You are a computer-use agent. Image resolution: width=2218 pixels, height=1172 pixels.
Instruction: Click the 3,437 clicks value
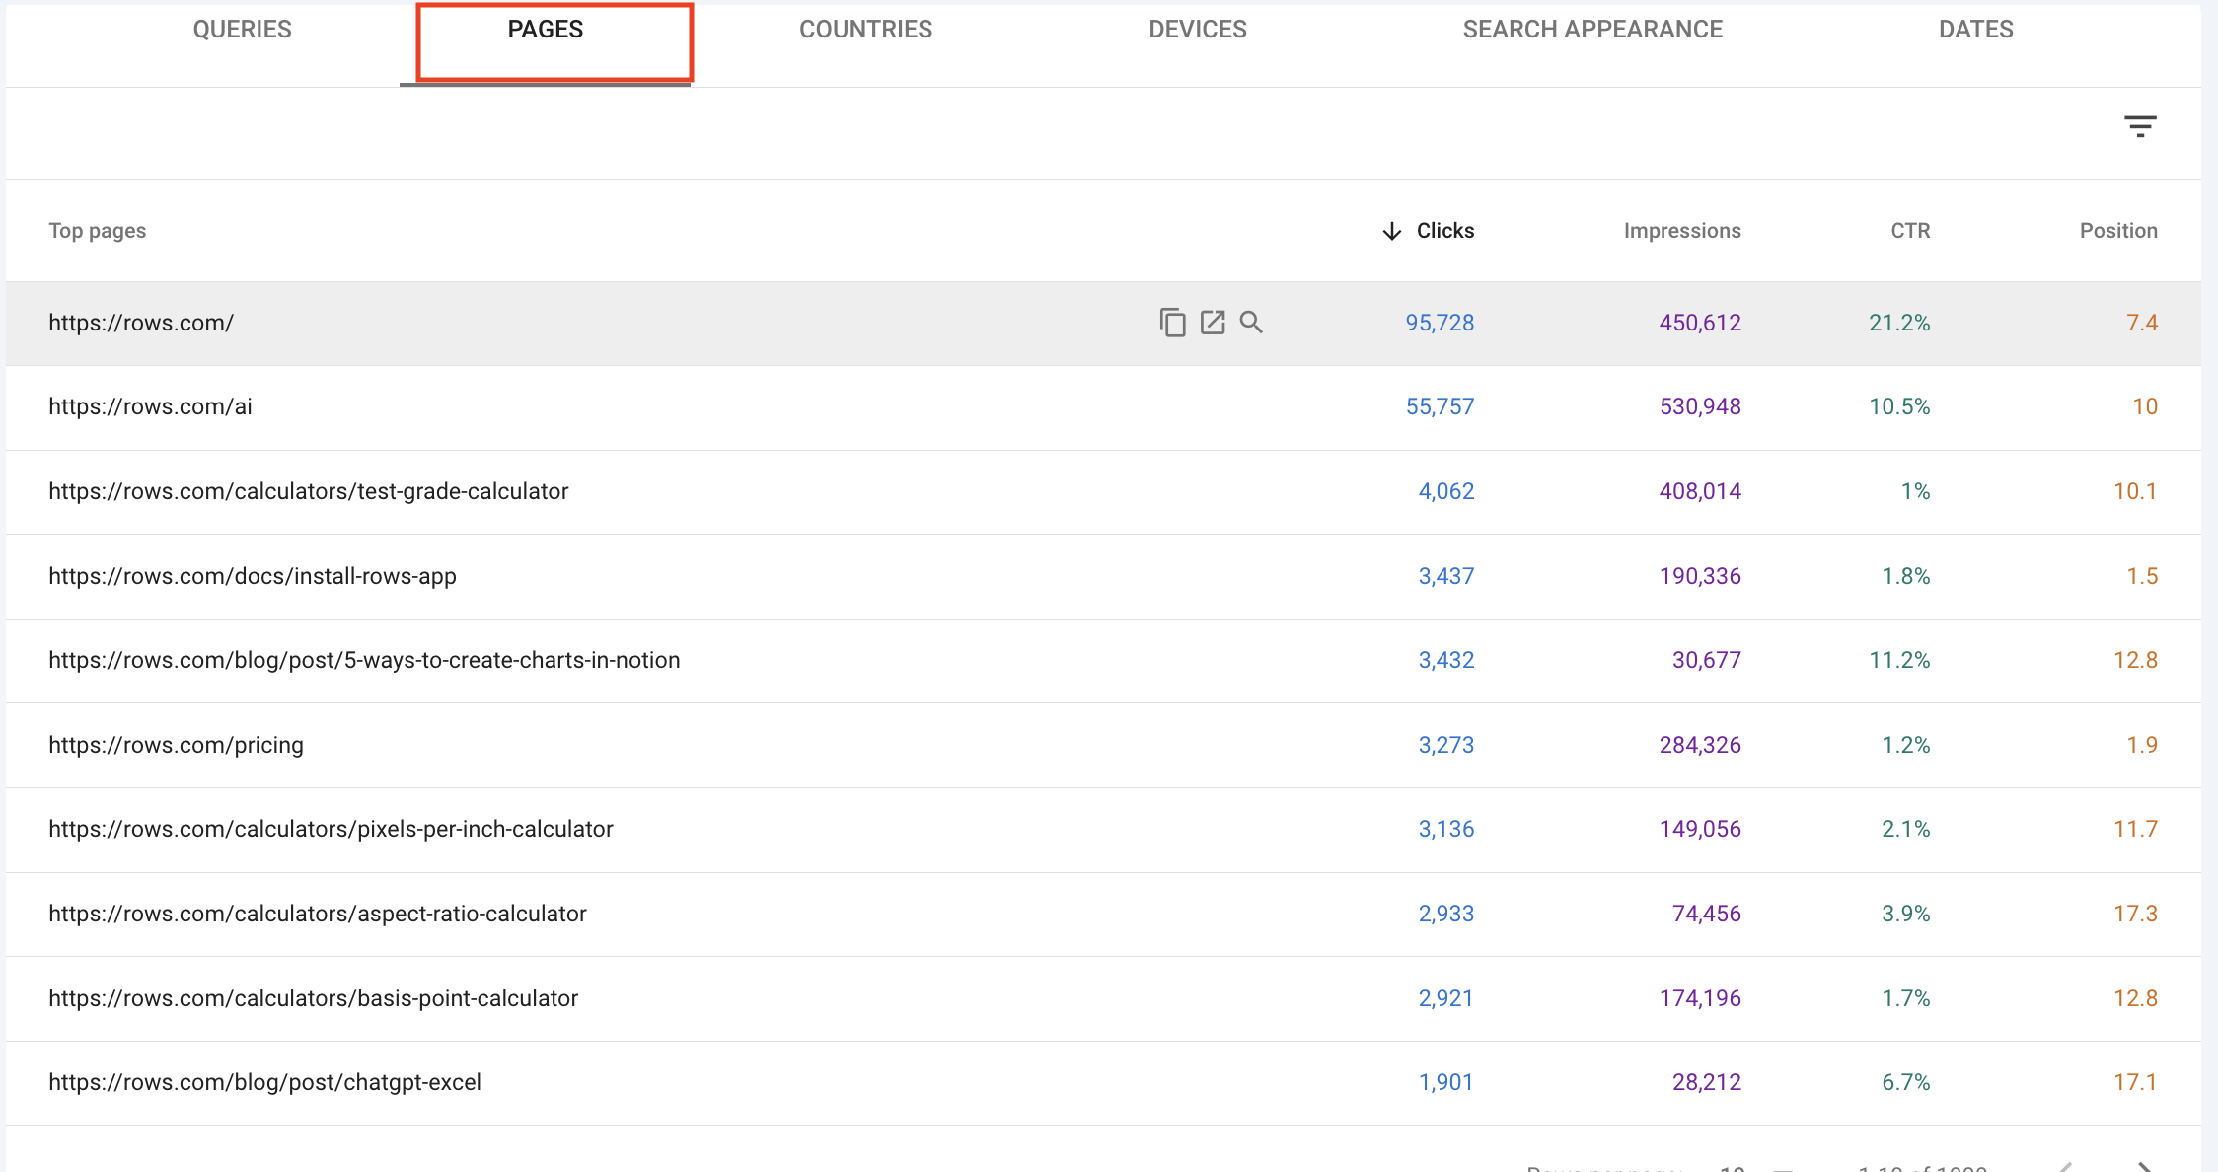(x=1446, y=576)
